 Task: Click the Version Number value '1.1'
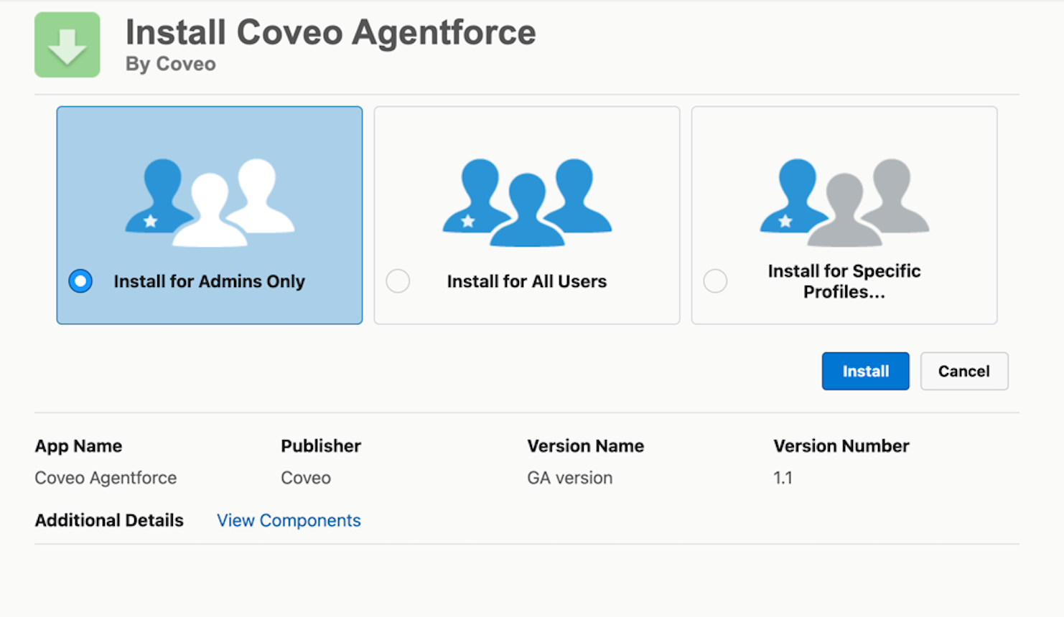[x=783, y=478]
